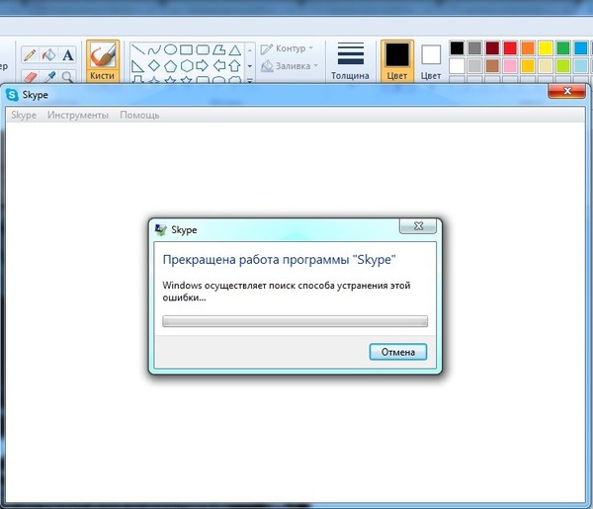The image size is (593, 509).
Task: Open the Контур outline dropdown
Action: pyautogui.click(x=287, y=48)
